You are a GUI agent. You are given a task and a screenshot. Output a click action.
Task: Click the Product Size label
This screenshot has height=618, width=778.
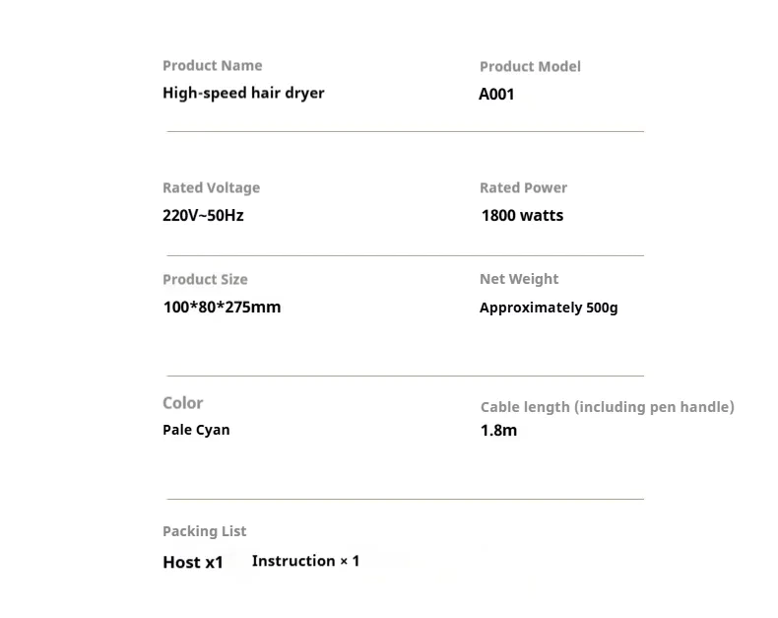pyautogui.click(x=205, y=279)
